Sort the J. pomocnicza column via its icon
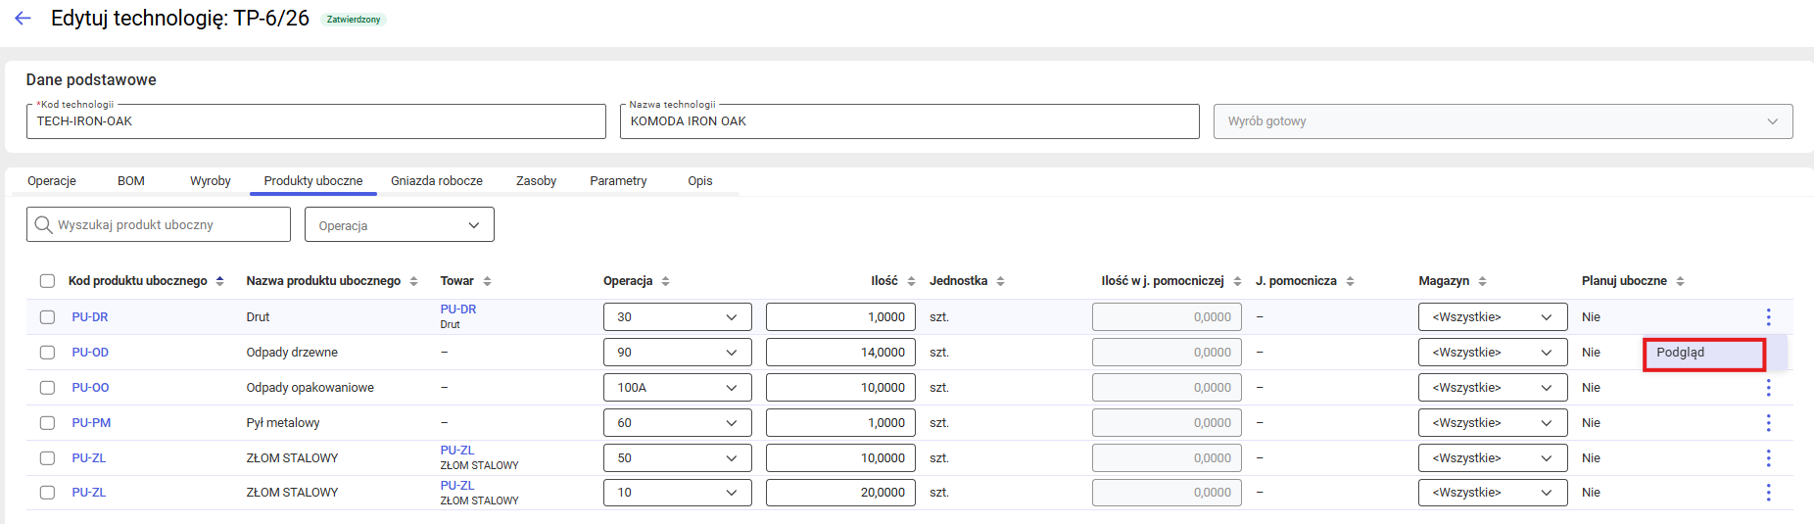This screenshot has height=524, width=1814. 1350,281
